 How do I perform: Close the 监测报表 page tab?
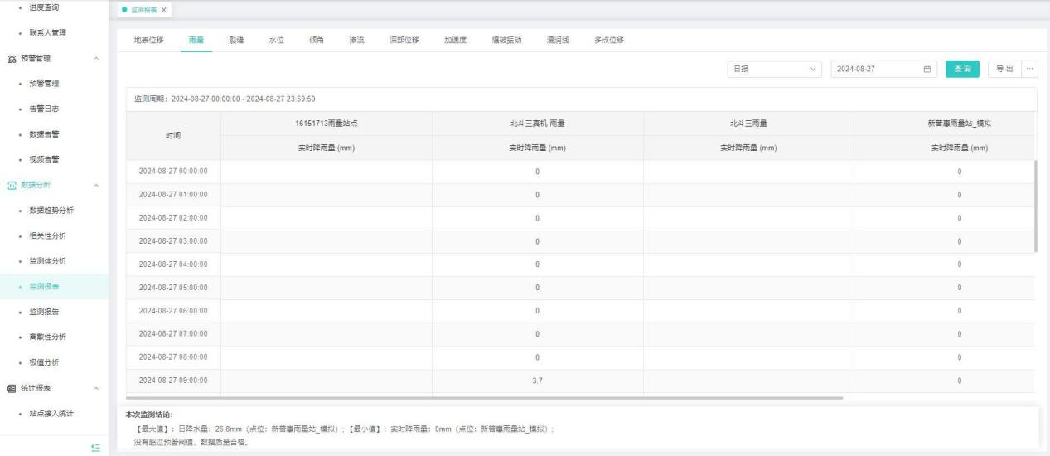pos(163,9)
